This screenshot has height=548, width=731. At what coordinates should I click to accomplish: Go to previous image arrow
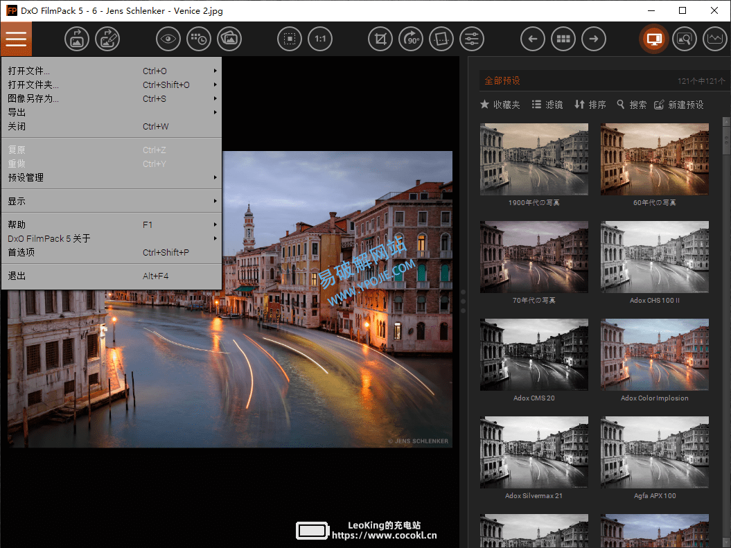533,39
